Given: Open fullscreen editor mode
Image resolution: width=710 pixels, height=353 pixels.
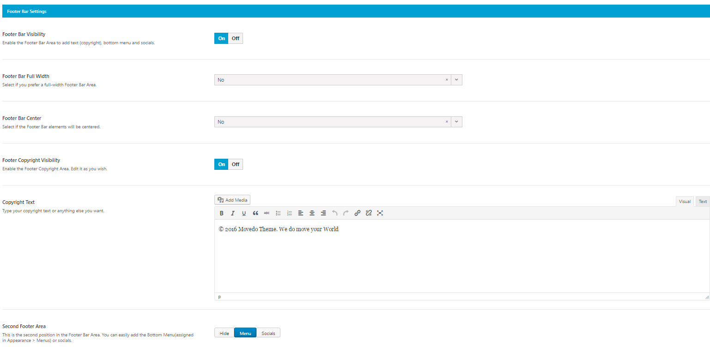Looking at the screenshot, I should [x=380, y=213].
